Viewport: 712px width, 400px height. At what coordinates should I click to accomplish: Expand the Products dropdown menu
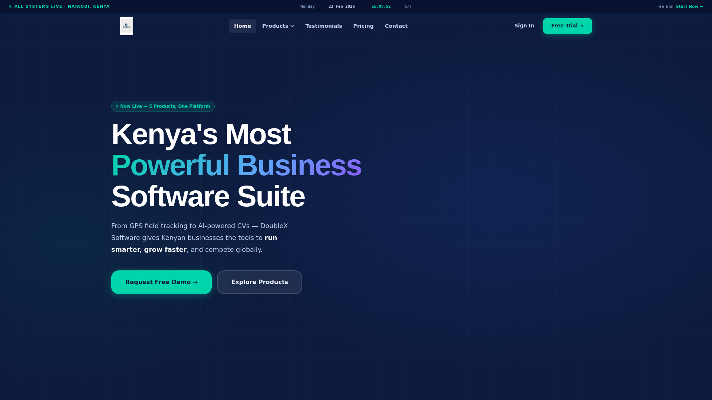[x=278, y=26]
